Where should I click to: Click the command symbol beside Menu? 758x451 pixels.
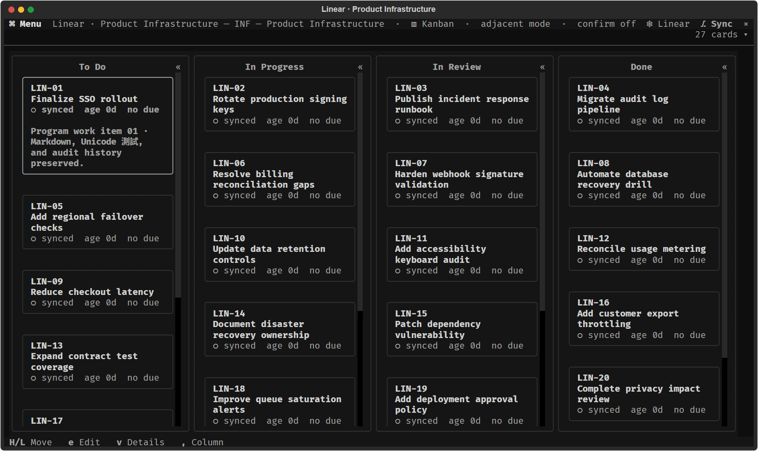[x=12, y=24]
